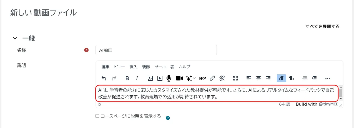Check コースページに説明を表示する checkbox
This screenshot has height=128, width=354.
pyautogui.click(x=97, y=116)
